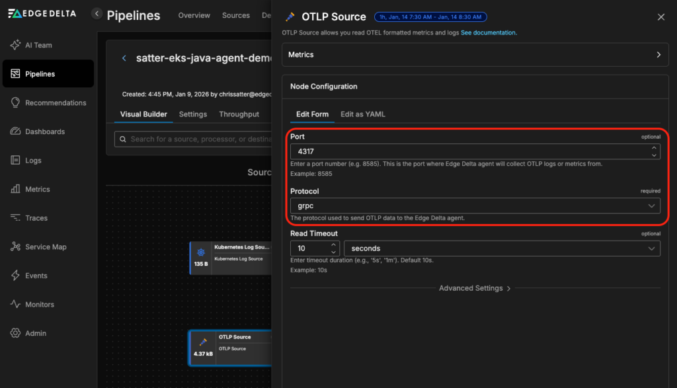
Task: Open the Service Map icon
Action: pos(15,247)
